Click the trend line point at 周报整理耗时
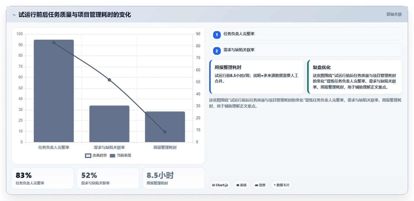This screenshot has height=201, width=414. (x=165, y=132)
